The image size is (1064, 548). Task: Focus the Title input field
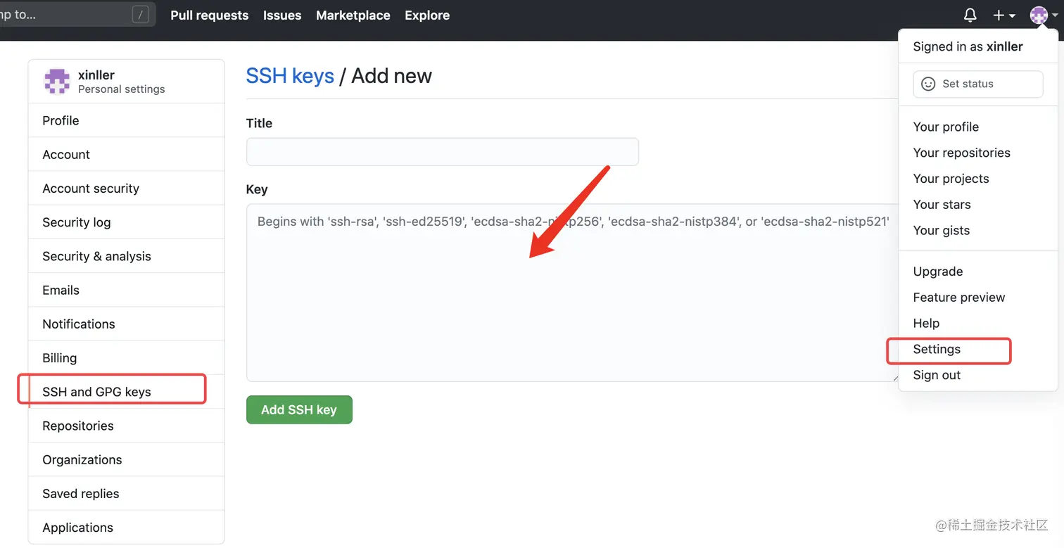pyautogui.click(x=442, y=151)
